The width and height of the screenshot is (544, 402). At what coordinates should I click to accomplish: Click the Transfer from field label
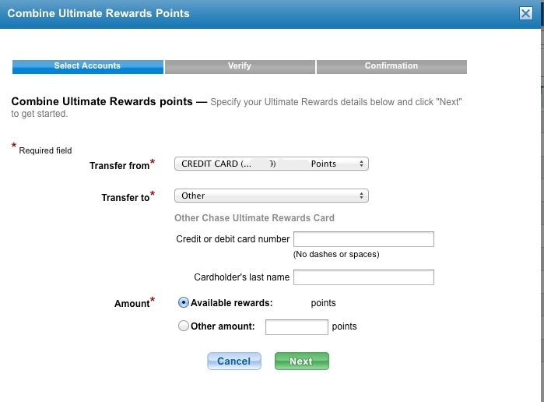coord(119,166)
